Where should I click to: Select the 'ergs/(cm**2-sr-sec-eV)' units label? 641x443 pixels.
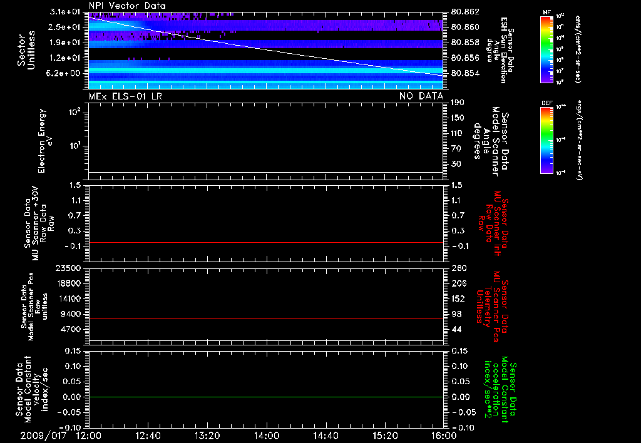(x=579, y=140)
